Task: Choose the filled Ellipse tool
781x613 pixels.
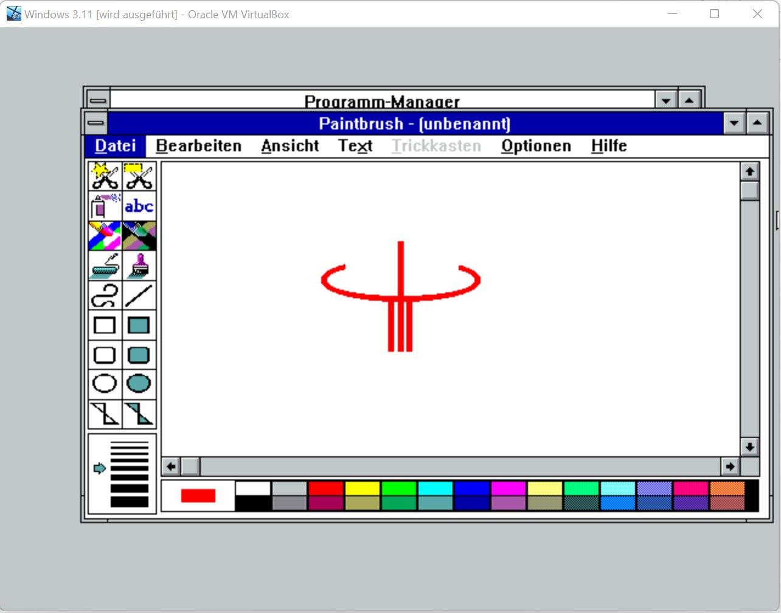Action: point(139,384)
